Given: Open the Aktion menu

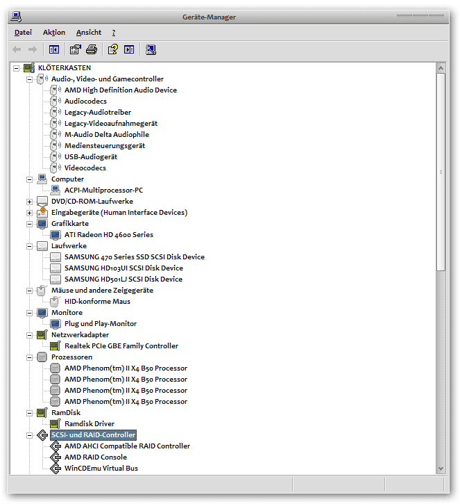Looking at the screenshot, I should pos(54,33).
